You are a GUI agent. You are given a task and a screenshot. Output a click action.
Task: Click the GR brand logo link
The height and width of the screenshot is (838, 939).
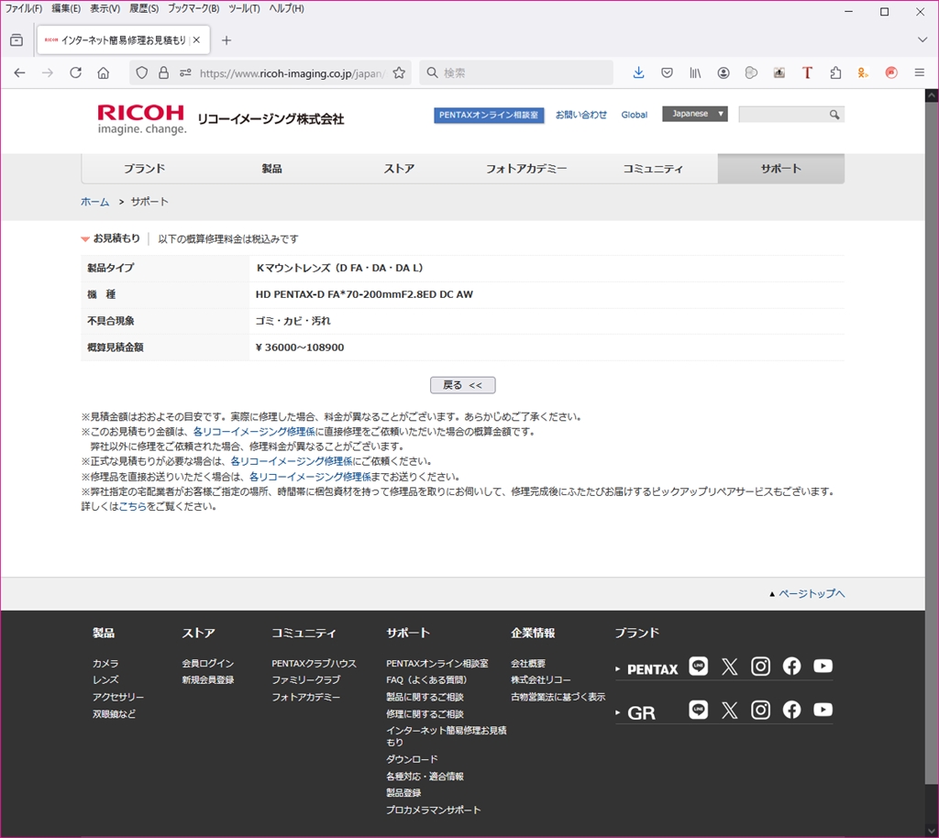[x=641, y=713]
